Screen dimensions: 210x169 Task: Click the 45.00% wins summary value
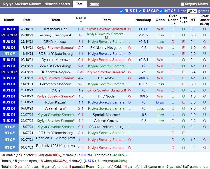(54, 155)
